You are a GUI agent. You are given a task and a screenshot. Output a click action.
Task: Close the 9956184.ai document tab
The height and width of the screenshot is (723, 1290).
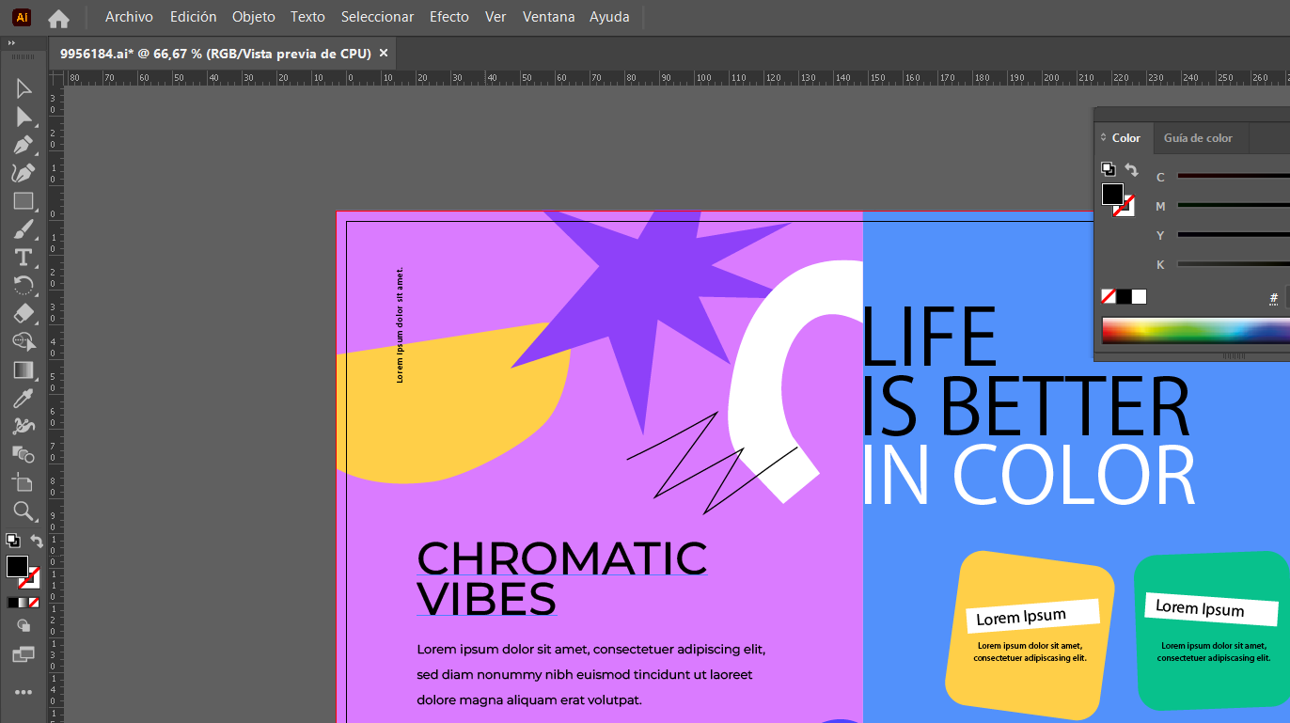384,54
